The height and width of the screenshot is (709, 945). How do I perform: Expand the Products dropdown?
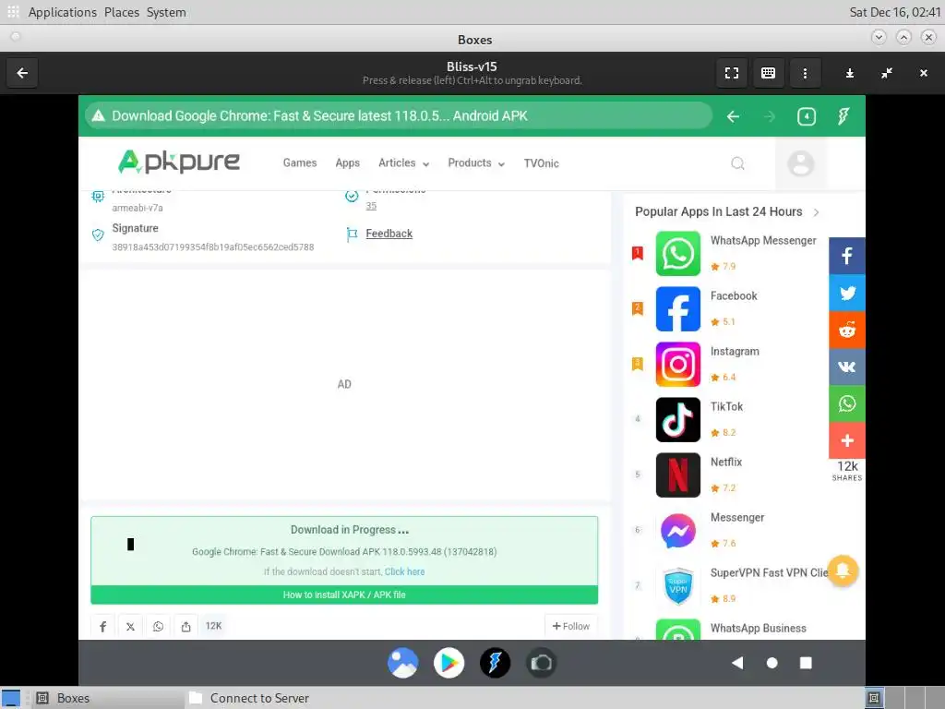(x=476, y=162)
